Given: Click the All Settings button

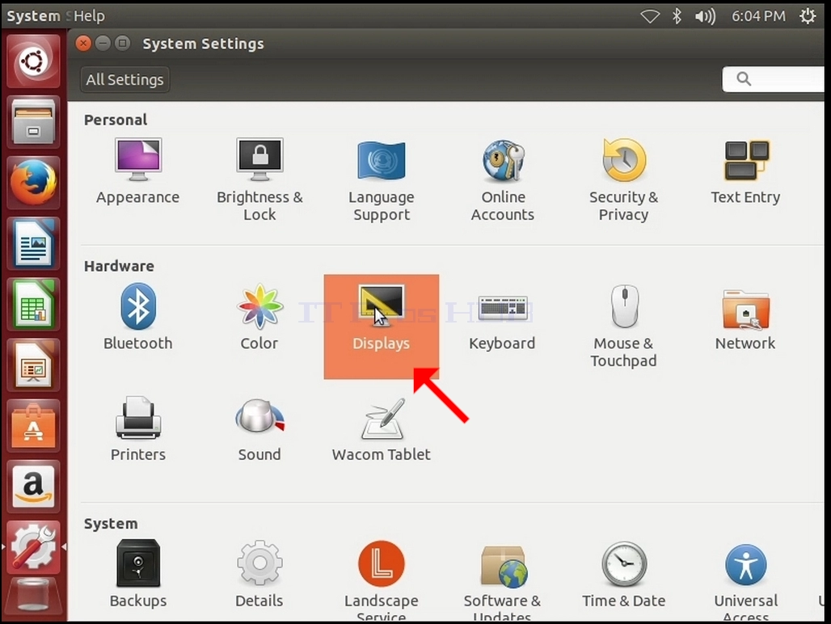Looking at the screenshot, I should click(125, 79).
